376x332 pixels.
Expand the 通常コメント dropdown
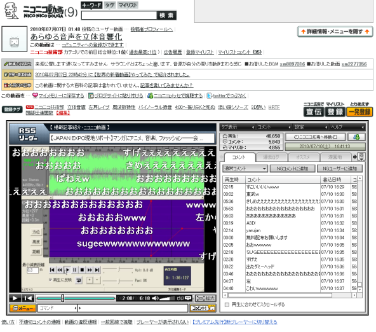(245, 169)
